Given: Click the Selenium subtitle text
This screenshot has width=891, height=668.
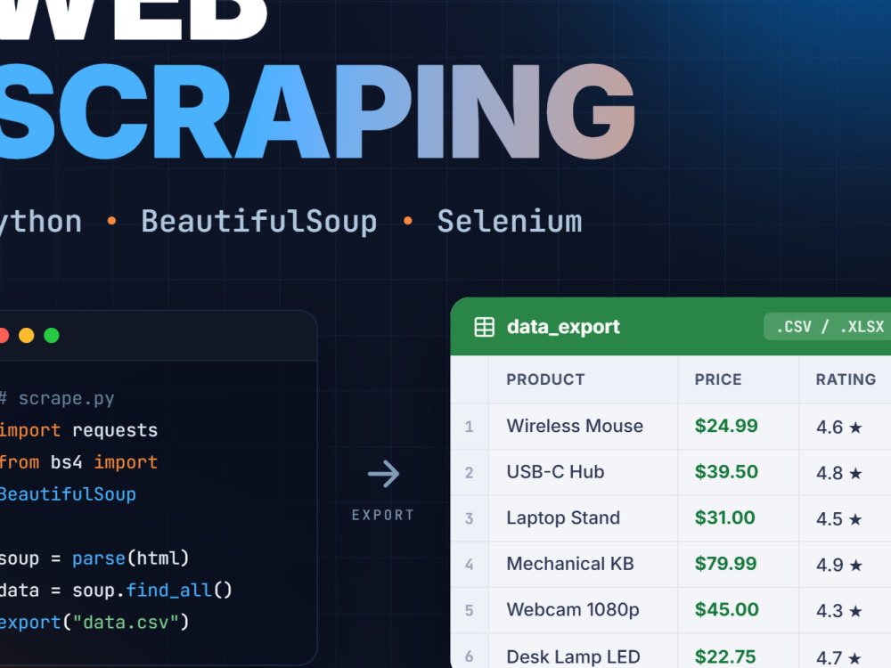Looking at the screenshot, I should point(510,222).
